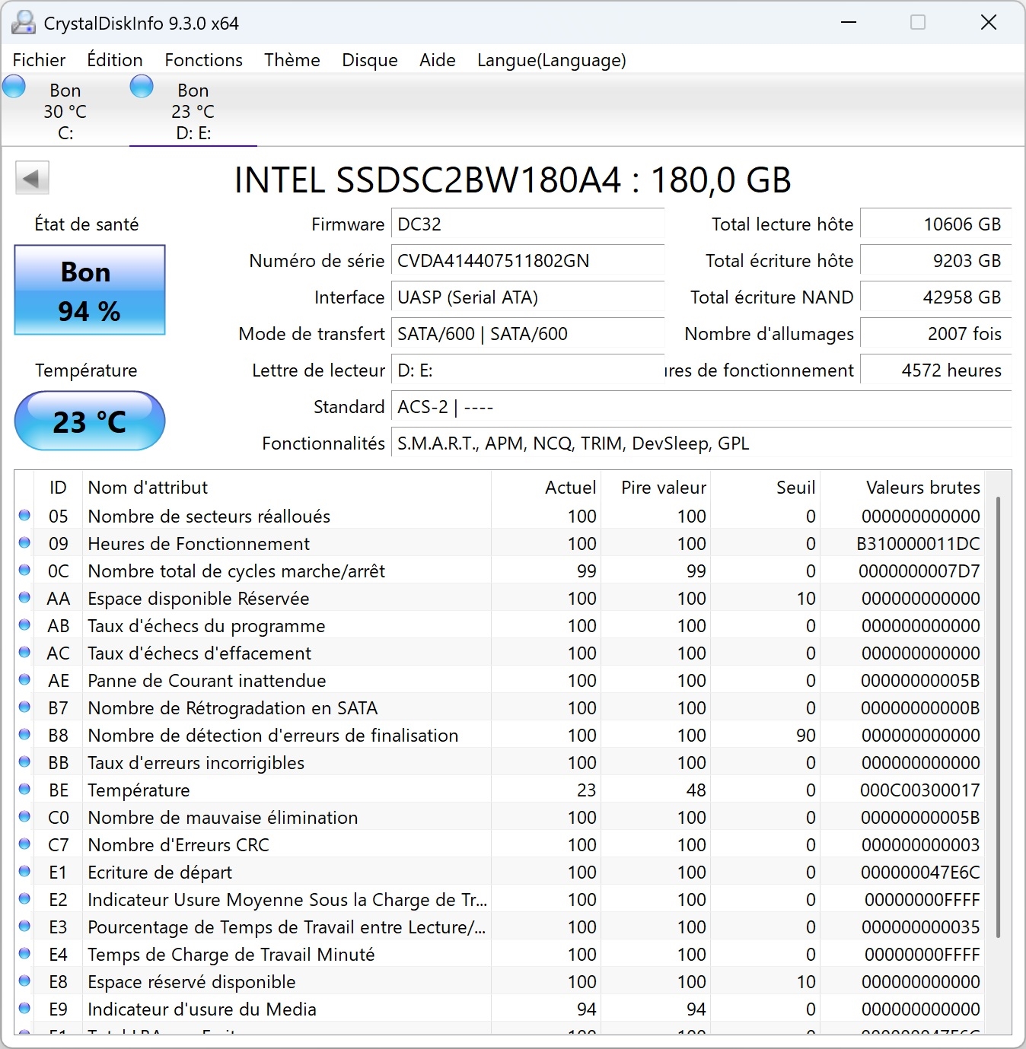Select the Heures de Fonctionnement attribute row
The height and width of the screenshot is (1049, 1026).
coord(499,543)
